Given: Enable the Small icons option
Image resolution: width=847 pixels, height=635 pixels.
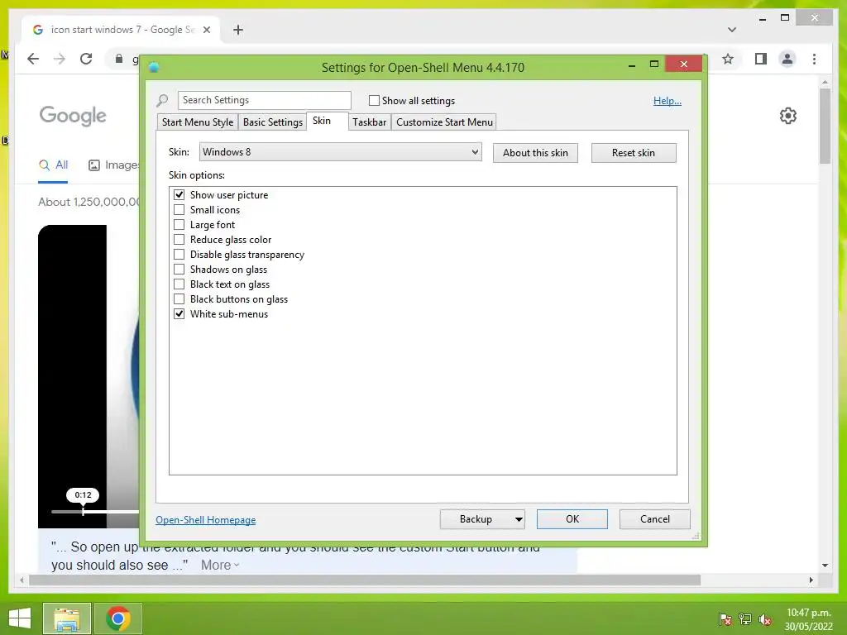Looking at the screenshot, I should 179,209.
